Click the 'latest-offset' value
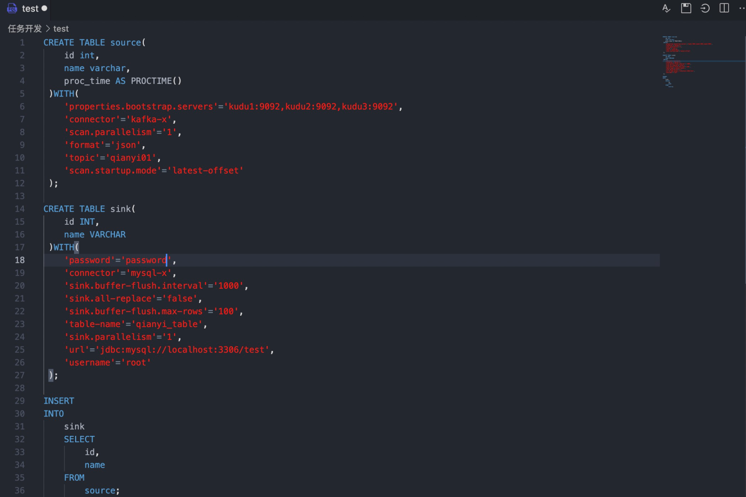Viewport: 746px width, 497px height. point(205,170)
